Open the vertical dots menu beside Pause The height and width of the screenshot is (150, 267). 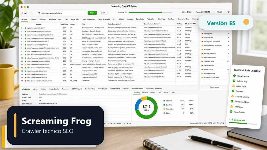pyautogui.click(x=229, y=12)
